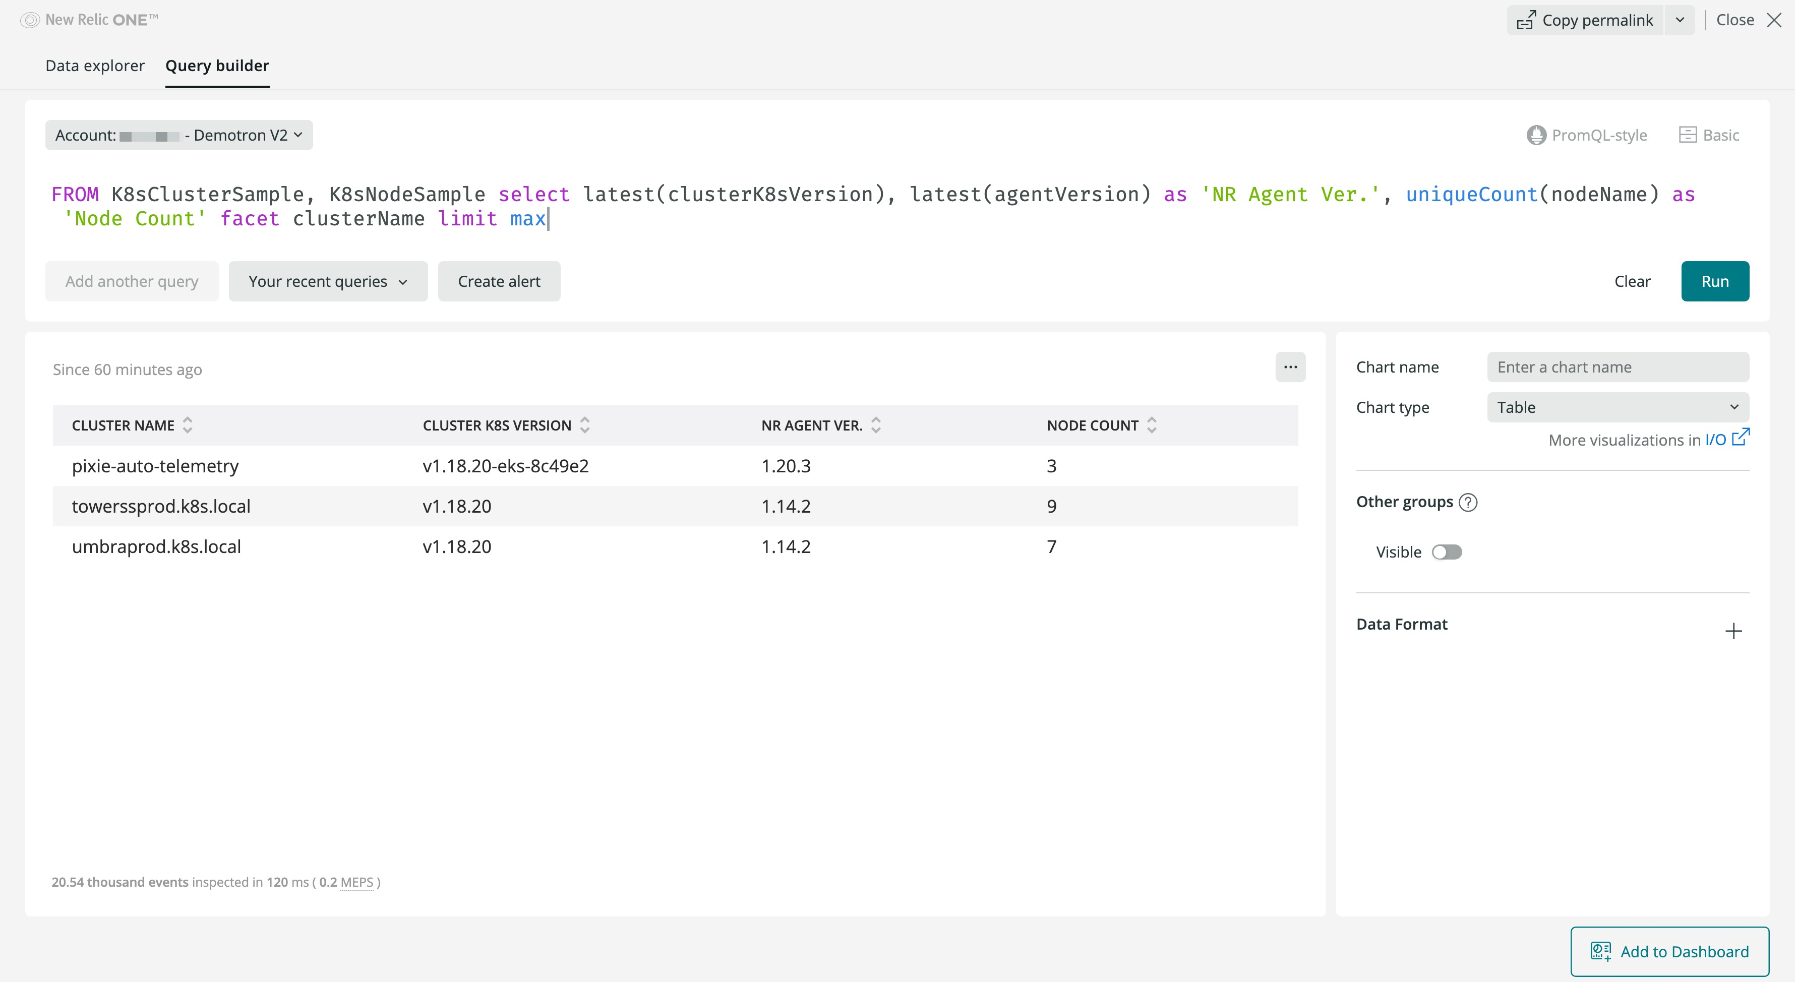Click Other groups help question icon
The width and height of the screenshot is (1795, 982).
pos(1468,502)
